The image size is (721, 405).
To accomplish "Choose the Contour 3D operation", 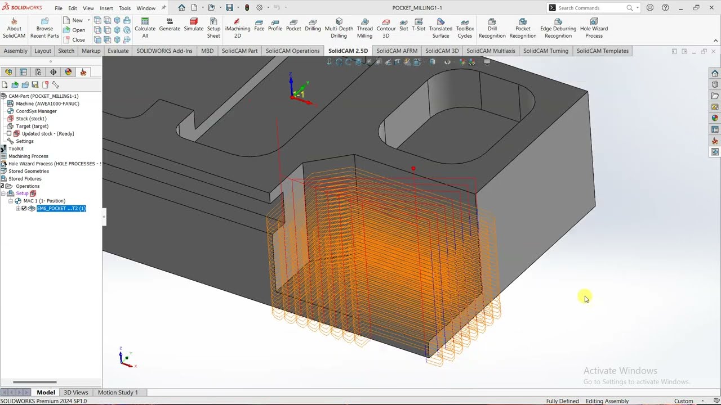I will pyautogui.click(x=386, y=28).
